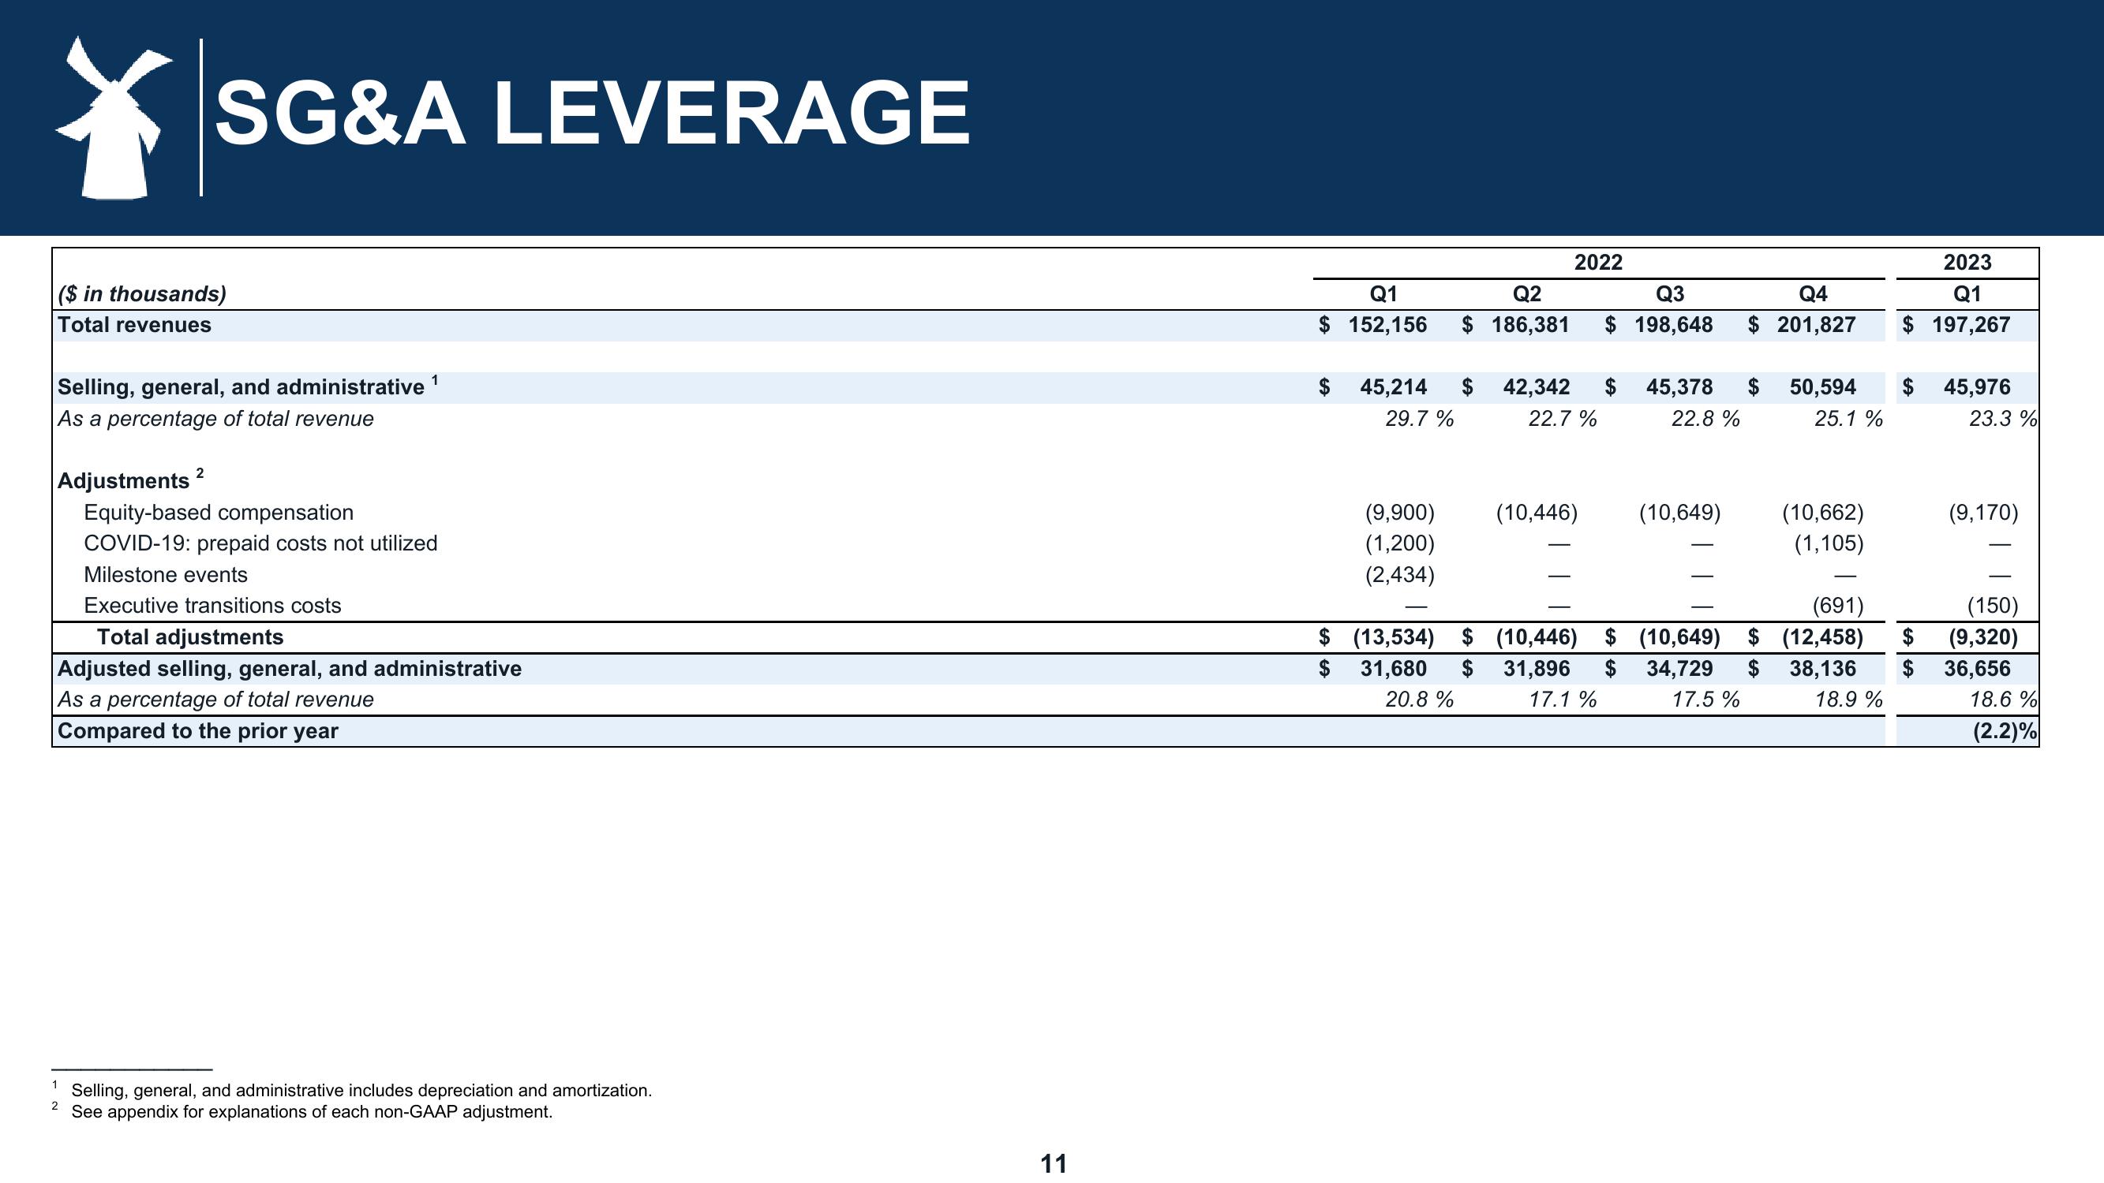This screenshot has width=2104, height=1183.
Task: Select the 'Total revenues' row label
Action: pyautogui.click(x=134, y=325)
